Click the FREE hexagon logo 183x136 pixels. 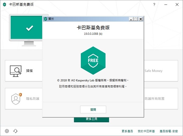[x=93, y=61]
